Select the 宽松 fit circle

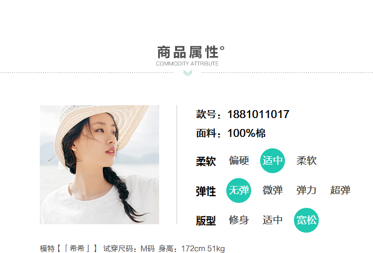[x=306, y=220]
